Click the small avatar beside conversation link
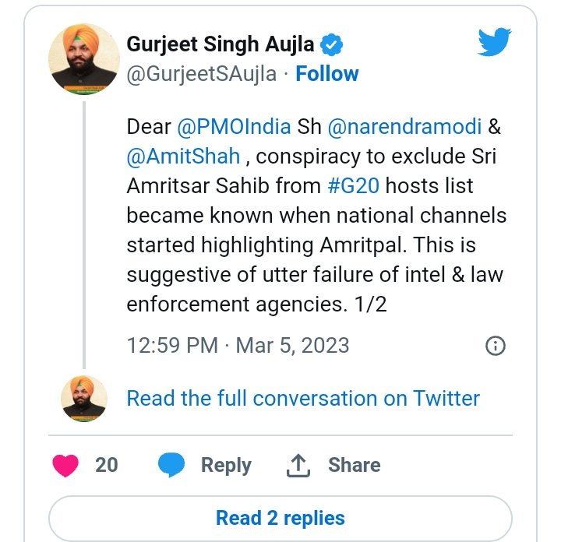The image size is (561, 542). point(84,398)
